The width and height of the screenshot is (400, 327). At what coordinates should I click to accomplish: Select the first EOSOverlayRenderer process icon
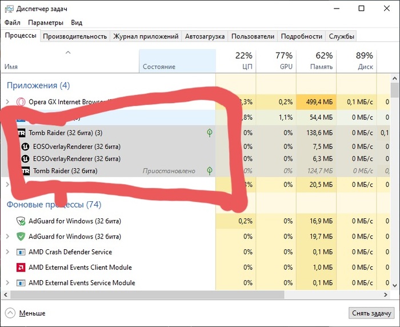pos(25,146)
